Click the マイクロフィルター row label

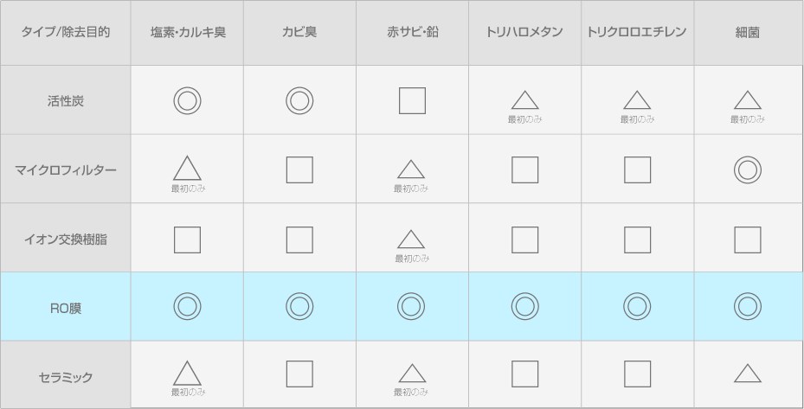(x=66, y=170)
